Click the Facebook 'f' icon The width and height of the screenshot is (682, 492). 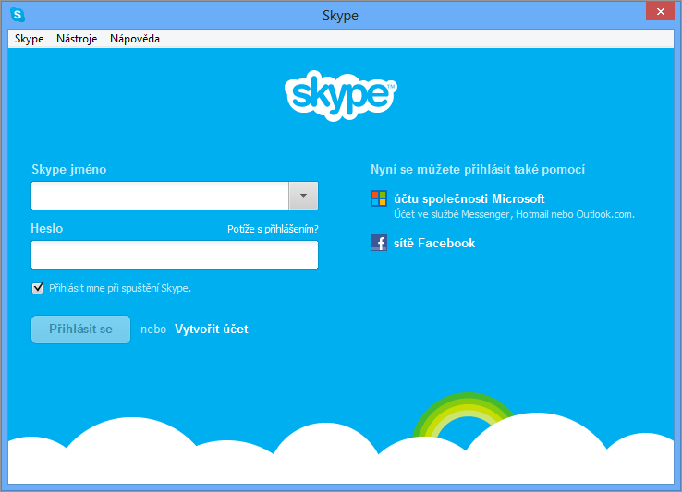(379, 244)
